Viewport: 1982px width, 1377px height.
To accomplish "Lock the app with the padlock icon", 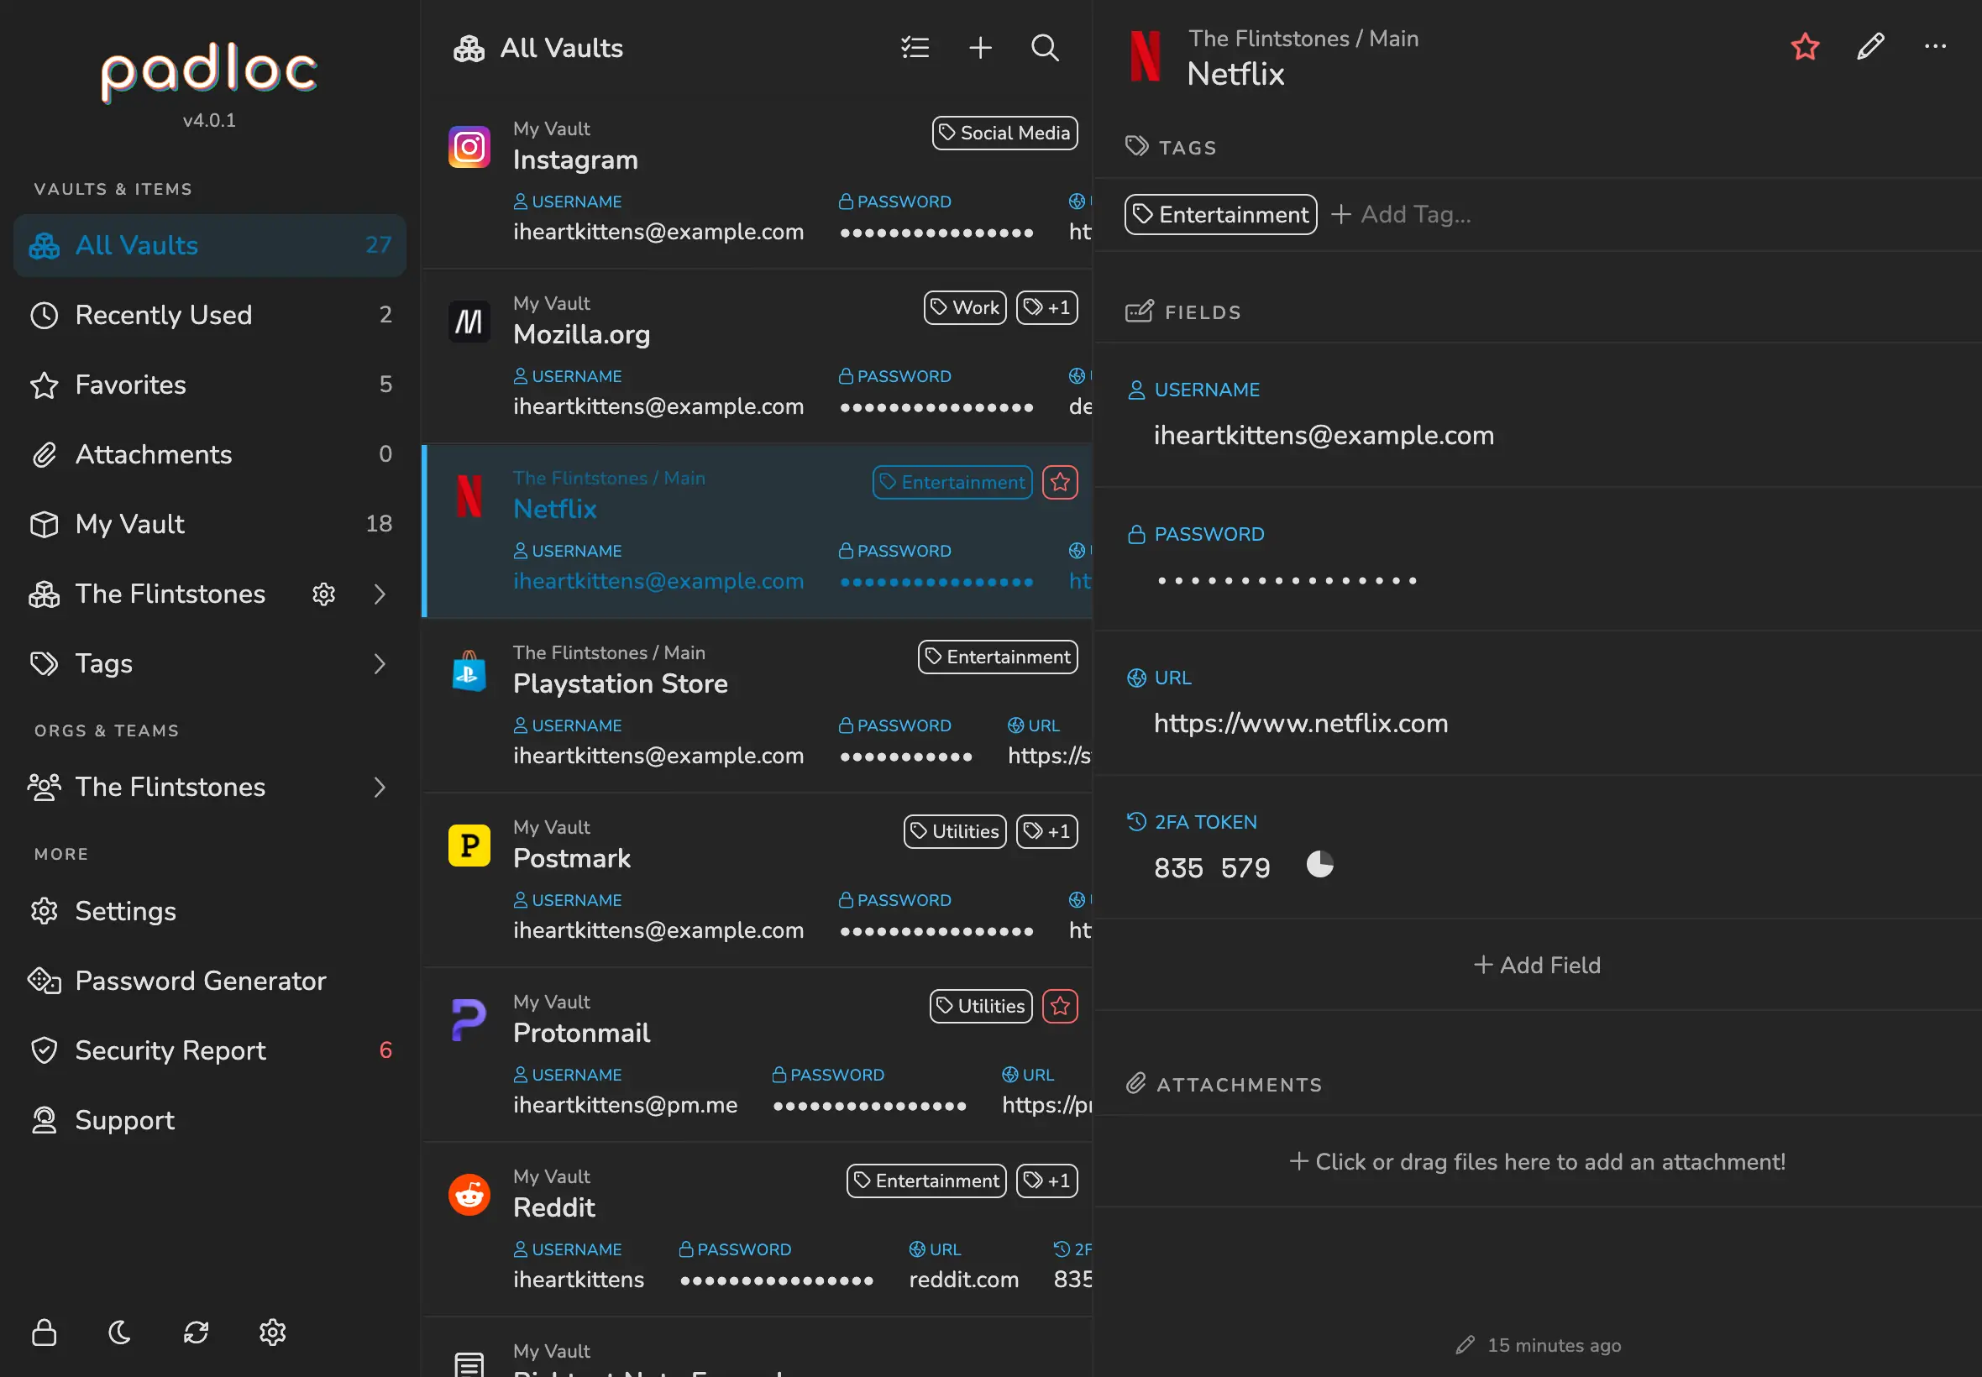I will 44,1332.
